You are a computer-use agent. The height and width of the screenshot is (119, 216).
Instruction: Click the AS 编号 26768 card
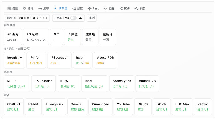coord(13,37)
